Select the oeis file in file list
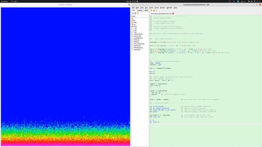The image size is (262, 147). click(x=138, y=44)
